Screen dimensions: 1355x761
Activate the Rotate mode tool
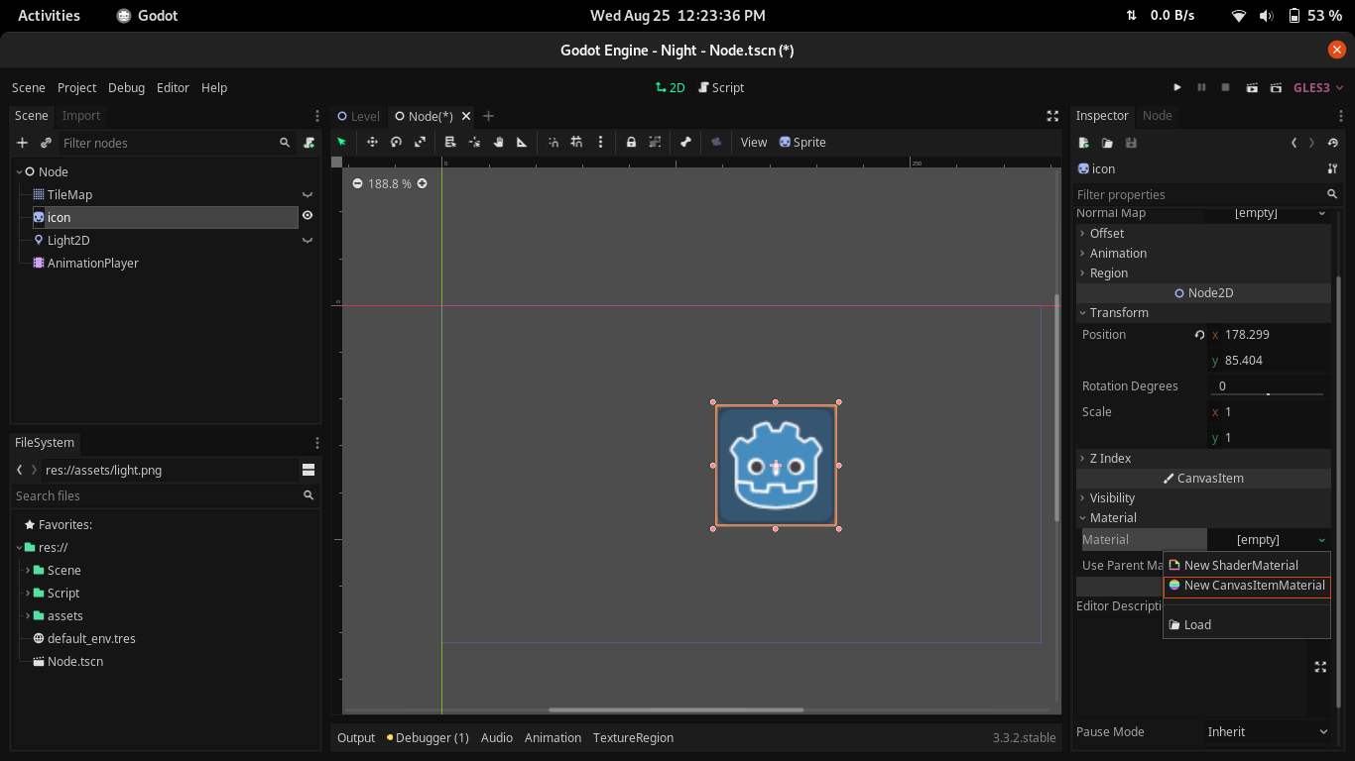(396, 143)
